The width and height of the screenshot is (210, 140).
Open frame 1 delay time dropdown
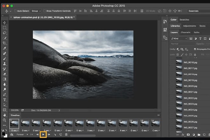click(x=15, y=130)
